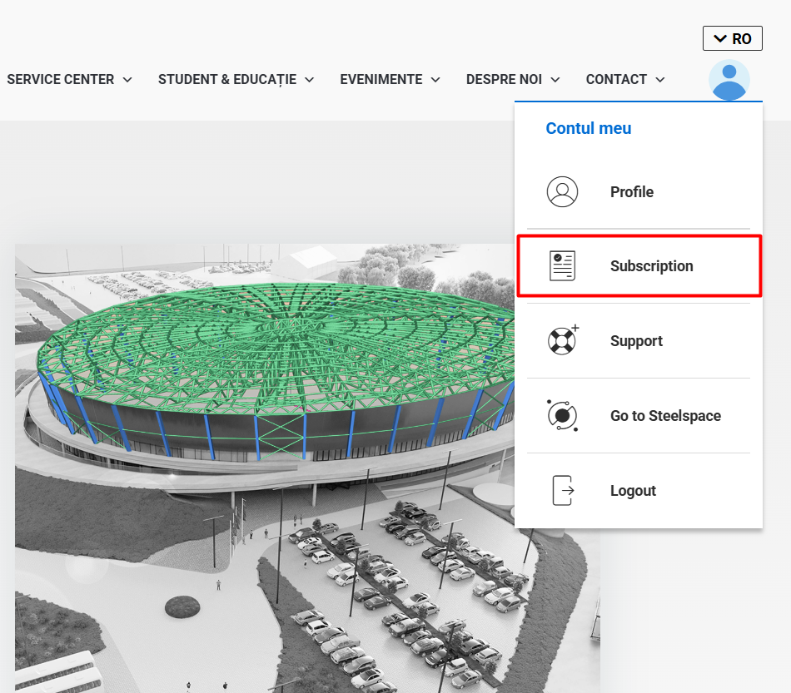Open the Contul meu heading link
791x693 pixels.
[x=588, y=128]
